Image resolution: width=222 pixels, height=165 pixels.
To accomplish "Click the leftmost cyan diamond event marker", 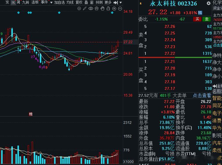I will point(18,13).
